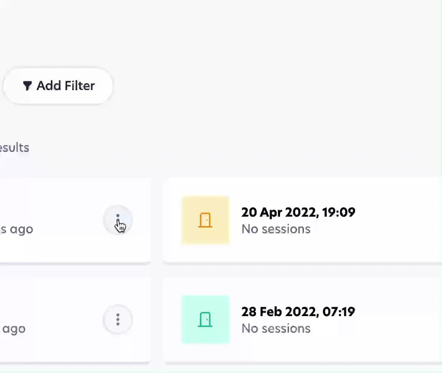Open the 20 Apr 2022, 19:09 entry title
Image resolution: width=442 pixels, height=373 pixels.
[x=298, y=212]
